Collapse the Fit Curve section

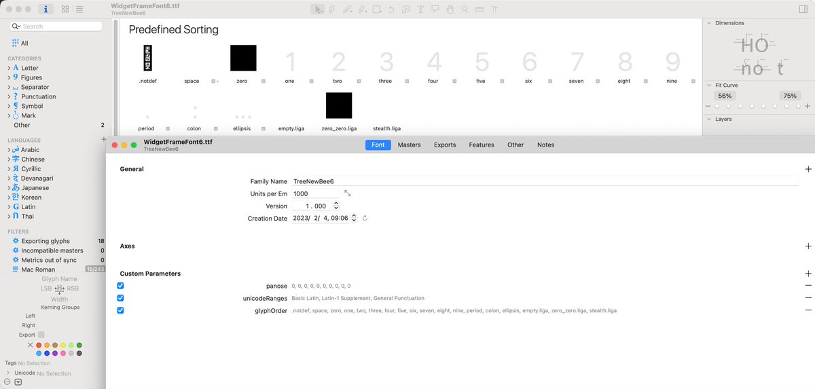tap(709, 86)
